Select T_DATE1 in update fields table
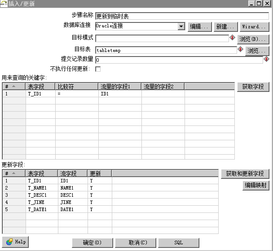 42,209
